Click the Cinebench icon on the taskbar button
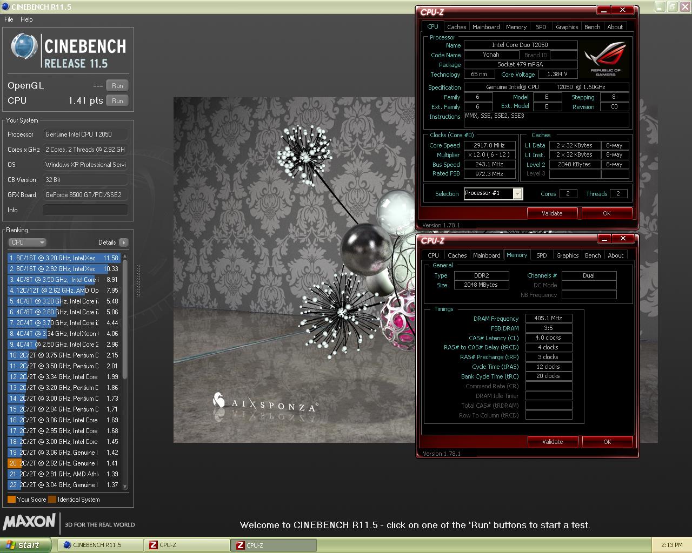Image resolution: width=692 pixels, height=553 pixels. tap(67, 545)
